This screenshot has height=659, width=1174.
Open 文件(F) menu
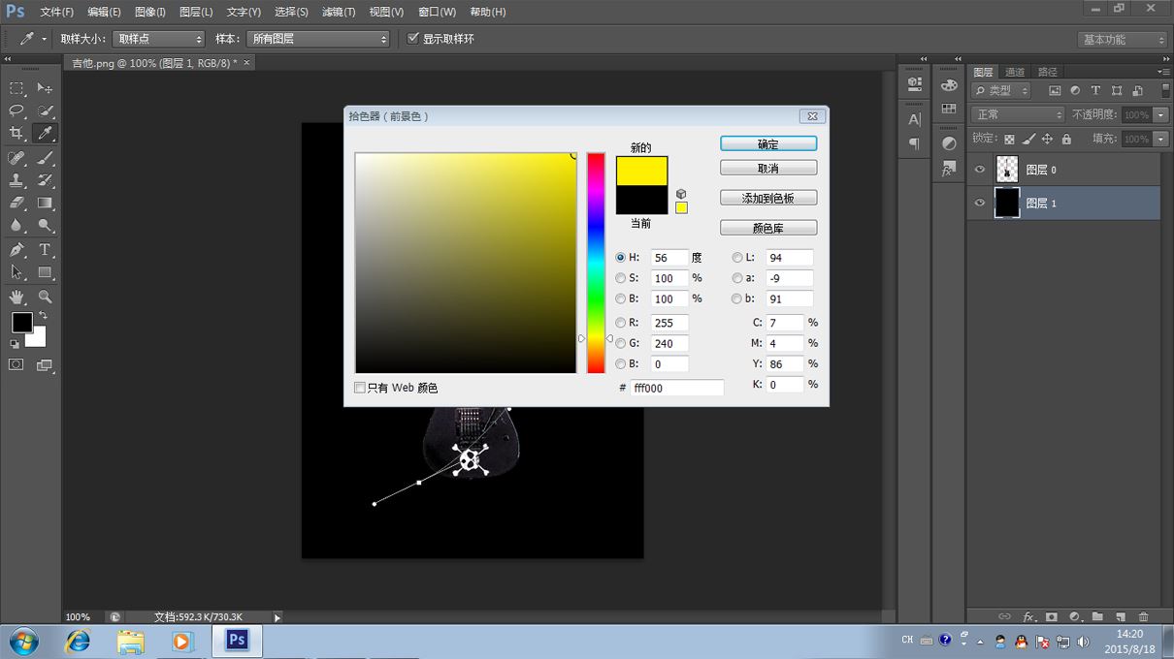pos(56,12)
